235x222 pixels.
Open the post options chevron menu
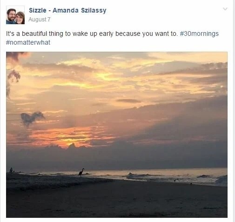pos(225,9)
